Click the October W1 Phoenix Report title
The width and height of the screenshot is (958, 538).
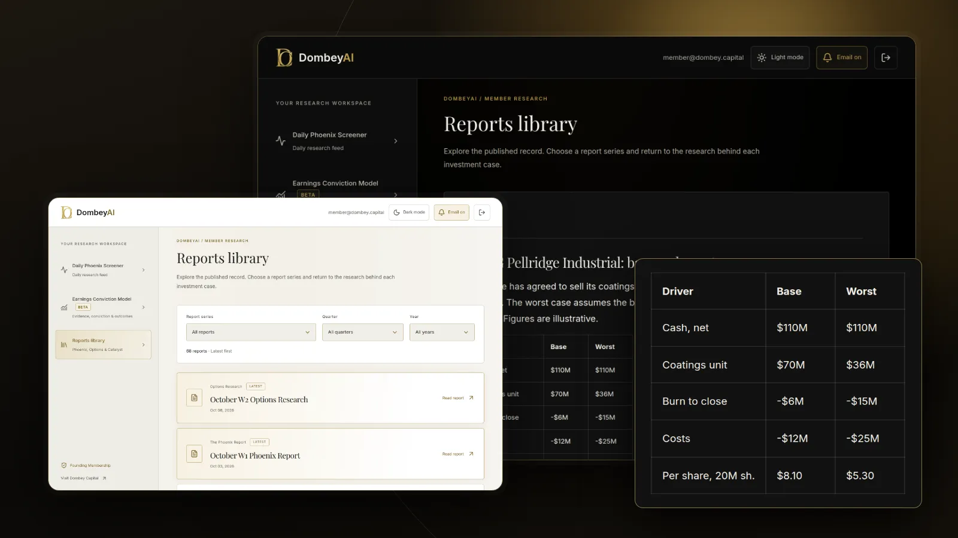255,456
